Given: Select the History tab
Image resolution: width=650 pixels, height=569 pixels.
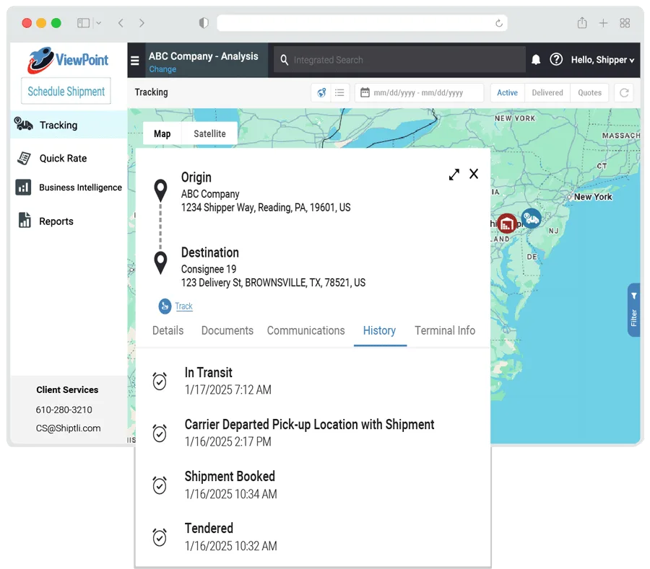Looking at the screenshot, I should [x=379, y=330].
